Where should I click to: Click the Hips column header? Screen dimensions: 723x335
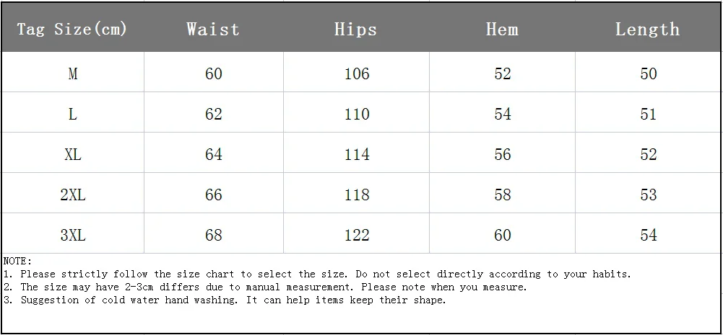[x=356, y=30]
